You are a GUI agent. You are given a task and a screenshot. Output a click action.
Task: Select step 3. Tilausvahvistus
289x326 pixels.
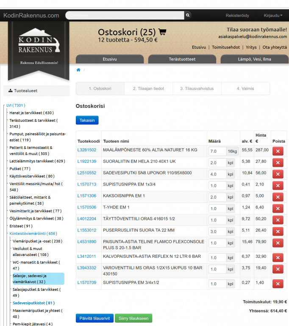click(197, 89)
